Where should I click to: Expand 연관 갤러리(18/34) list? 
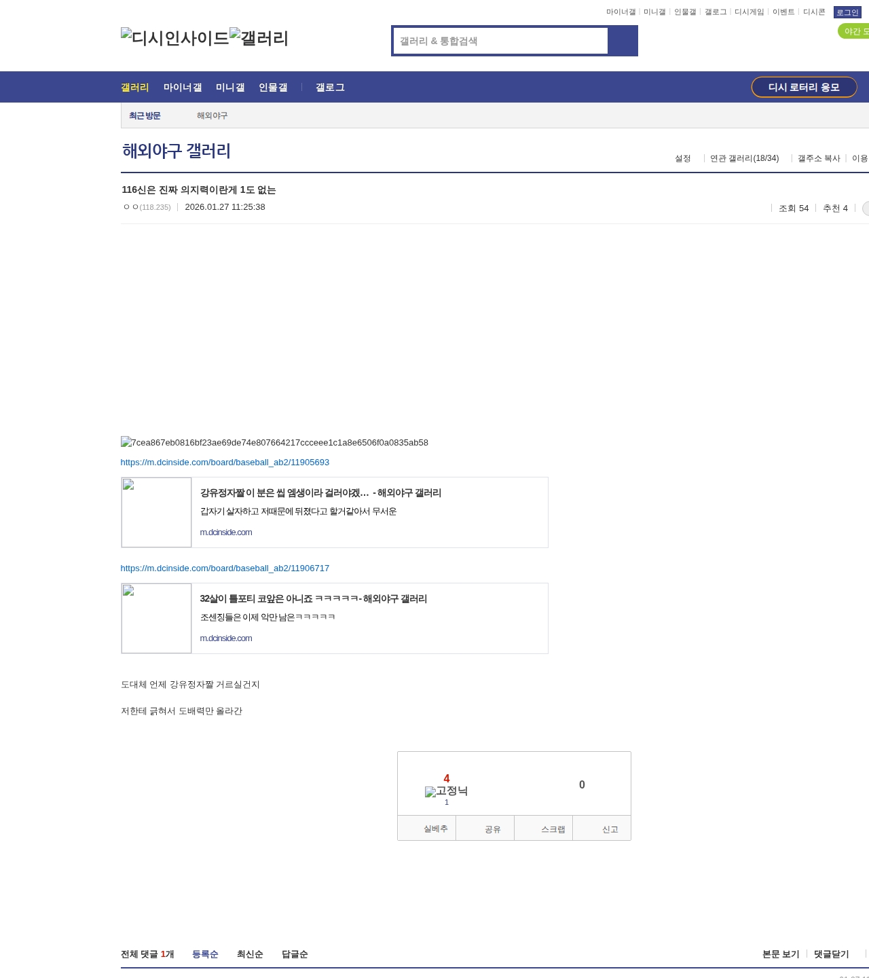pyautogui.click(x=744, y=158)
